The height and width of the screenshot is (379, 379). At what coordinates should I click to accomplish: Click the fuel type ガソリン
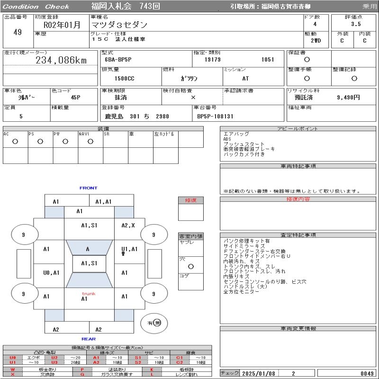[x=189, y=78]
